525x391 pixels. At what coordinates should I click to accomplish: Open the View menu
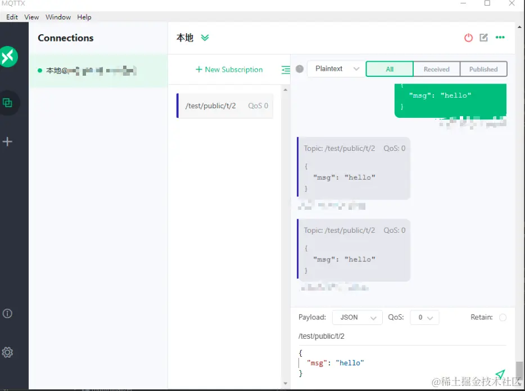pyautogui.click(x=31, y=17)
